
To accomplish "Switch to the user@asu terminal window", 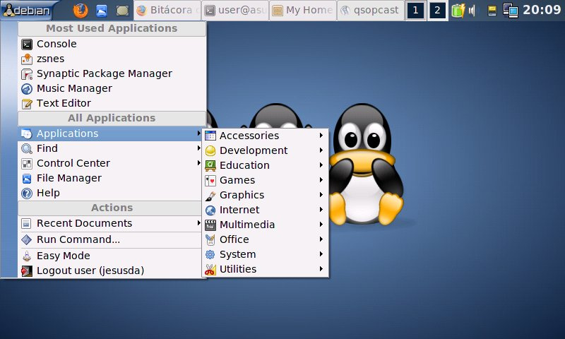I will pos(235,11).
